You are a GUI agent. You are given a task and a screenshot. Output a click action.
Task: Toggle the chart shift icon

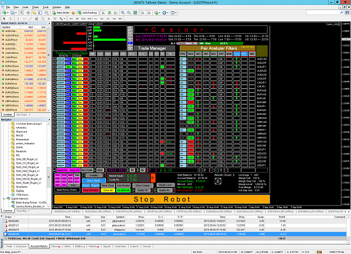click(149, 13)
